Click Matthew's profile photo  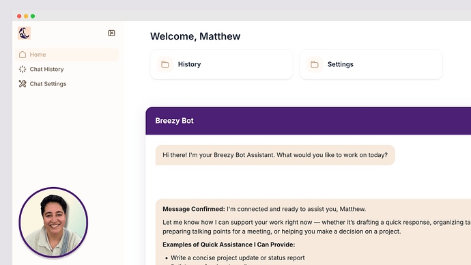(53, 223)
